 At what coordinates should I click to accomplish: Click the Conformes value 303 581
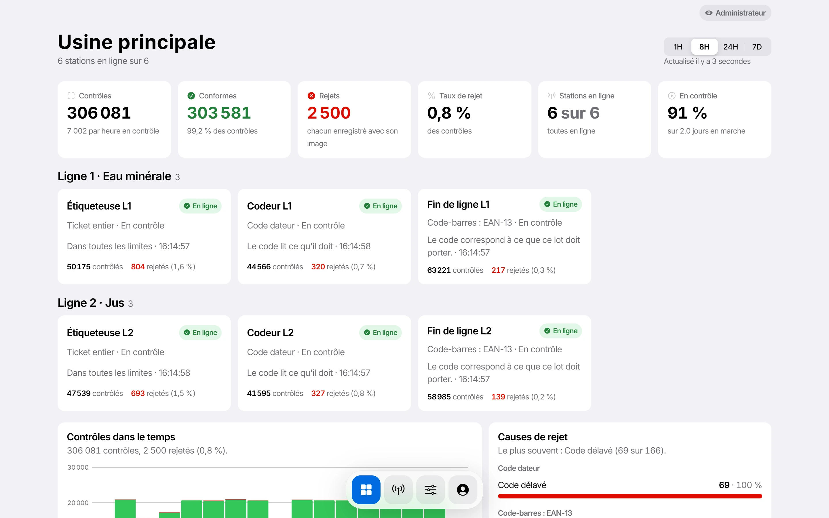[x=219, y=113]
